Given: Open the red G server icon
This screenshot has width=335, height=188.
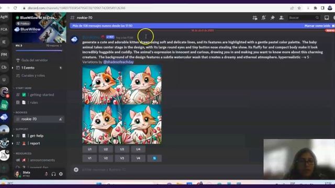Looking at the screenshot, I should pyautogui.click(x=4, y=92).
